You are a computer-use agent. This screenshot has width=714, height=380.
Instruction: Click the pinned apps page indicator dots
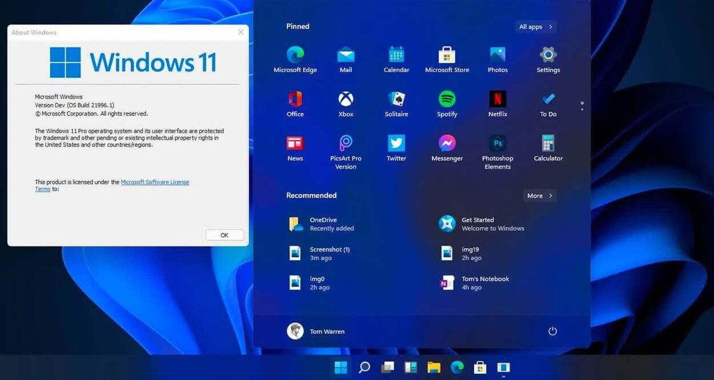tap(582, 106)
